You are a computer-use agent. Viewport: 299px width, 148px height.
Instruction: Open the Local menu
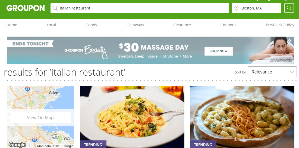click(51, 25)
